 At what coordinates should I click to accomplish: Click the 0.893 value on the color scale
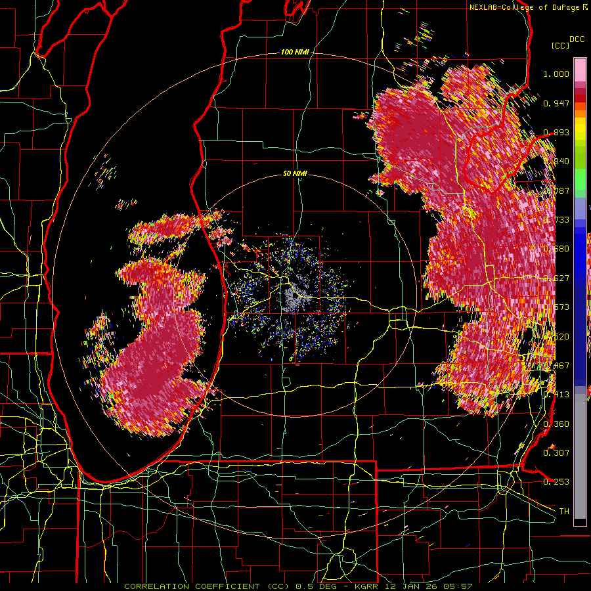pyautogui.click(x=556, y=132)
